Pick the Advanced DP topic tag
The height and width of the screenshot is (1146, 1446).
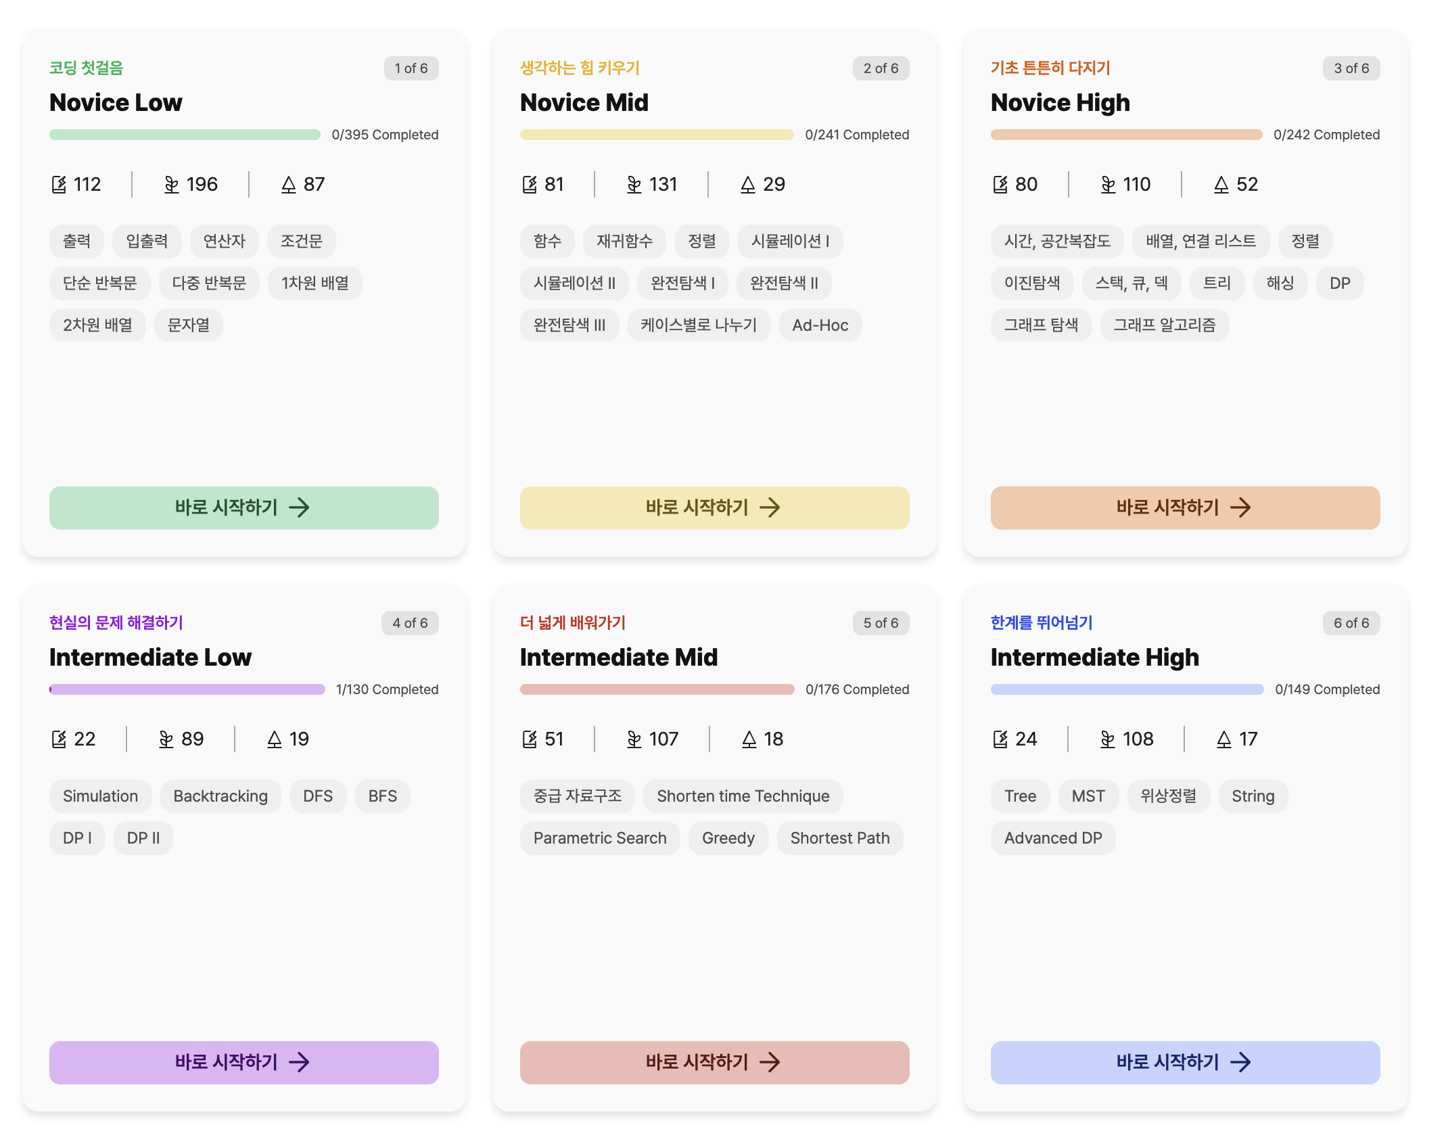point(1052,838)
